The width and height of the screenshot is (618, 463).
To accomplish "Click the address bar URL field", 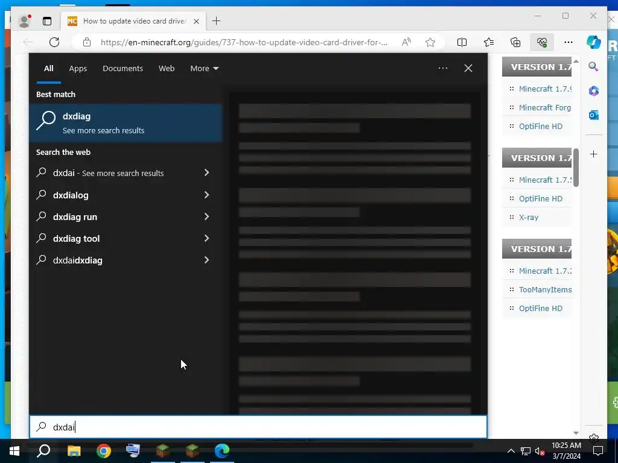I will coord(244,42).
